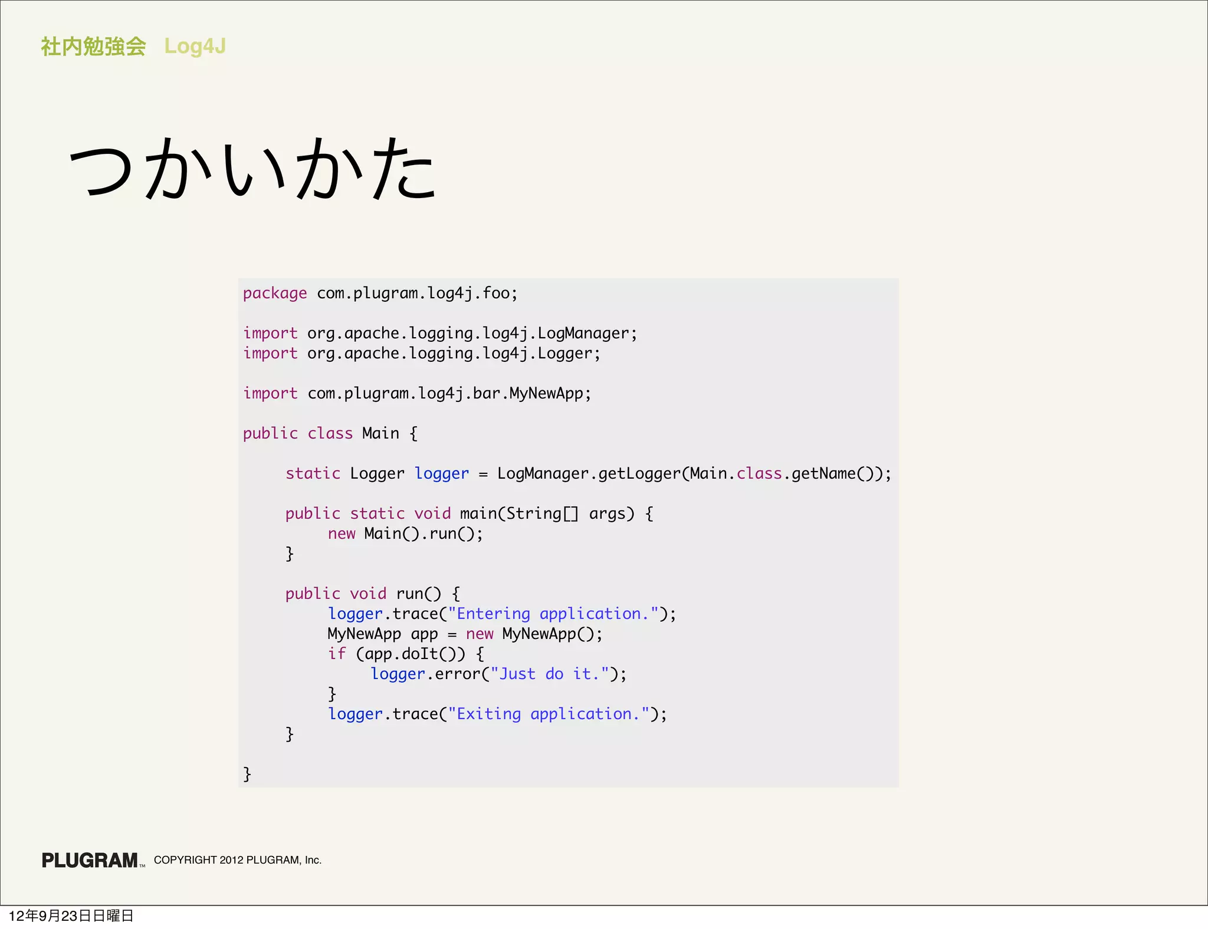Click the 'public static void main' signature
This screenshot has width=1208, height=929.
coord(470,514)
